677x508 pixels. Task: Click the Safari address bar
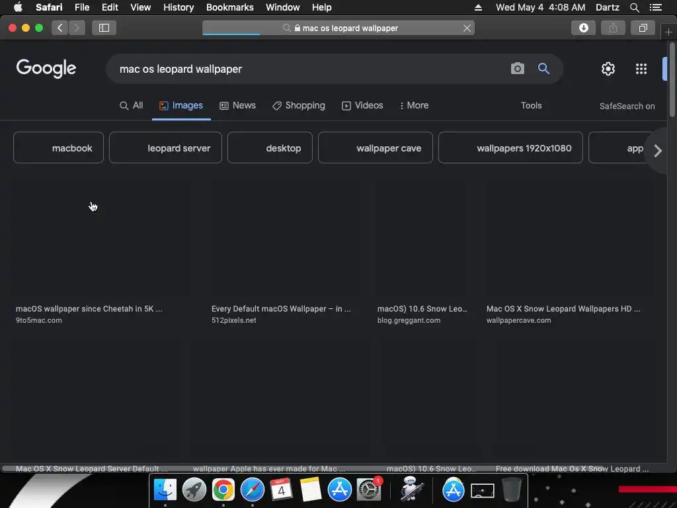pos(338,28)
